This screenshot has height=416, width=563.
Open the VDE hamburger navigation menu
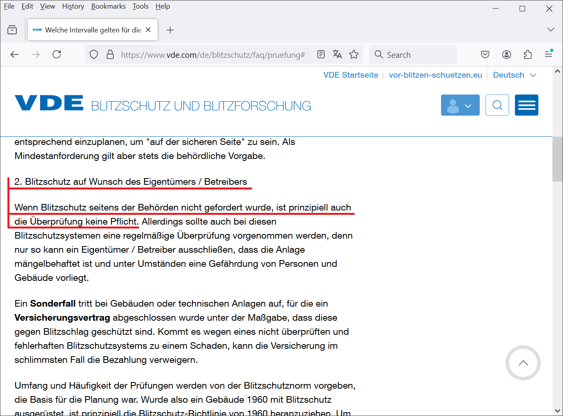[x=526, y=105]
